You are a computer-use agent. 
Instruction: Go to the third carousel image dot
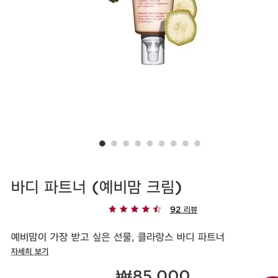(x=126, y=143)
